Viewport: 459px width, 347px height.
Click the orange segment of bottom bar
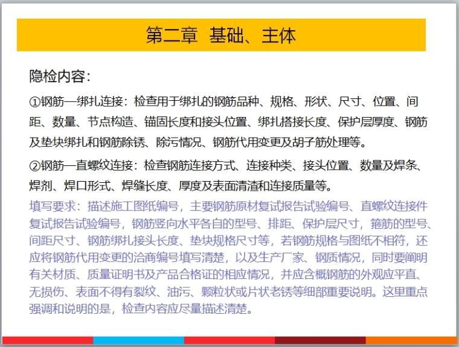411,340
